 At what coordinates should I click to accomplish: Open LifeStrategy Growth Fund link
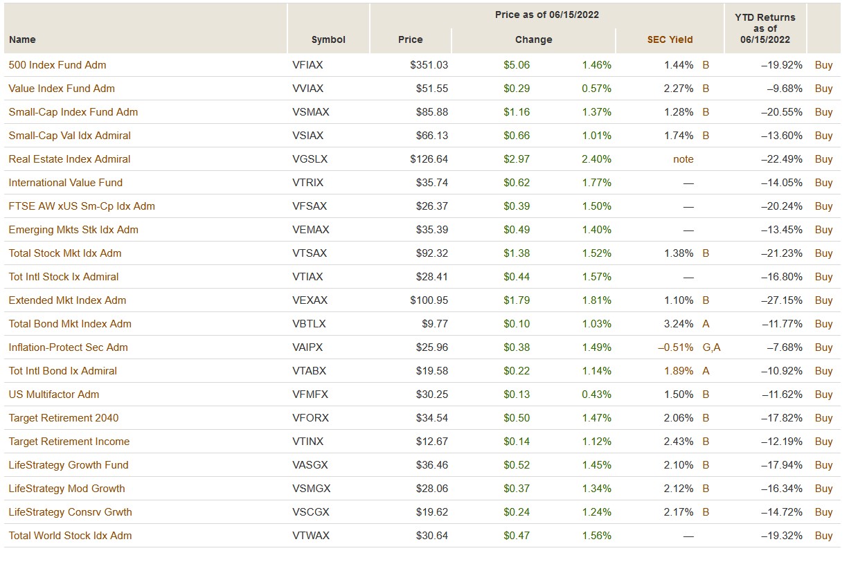(69, 465)
